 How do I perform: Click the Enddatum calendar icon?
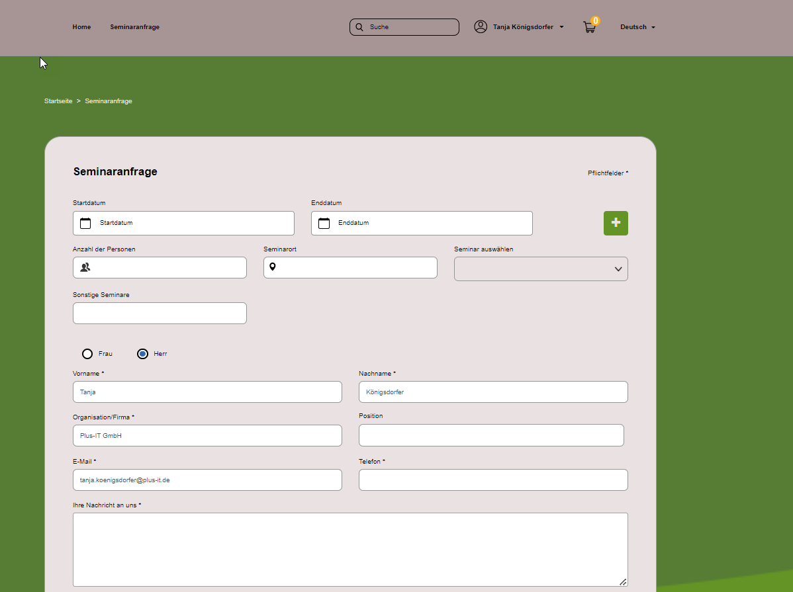click(x=324, y=224)
